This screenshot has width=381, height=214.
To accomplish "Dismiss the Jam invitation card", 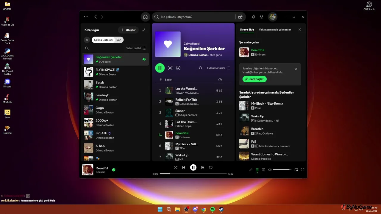I will coord(296,69).
